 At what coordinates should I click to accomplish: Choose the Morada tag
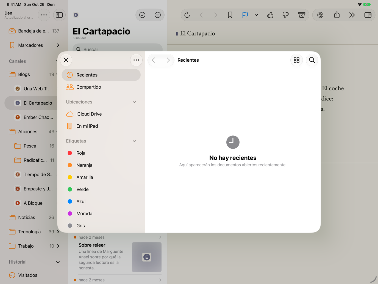[101, 214]
